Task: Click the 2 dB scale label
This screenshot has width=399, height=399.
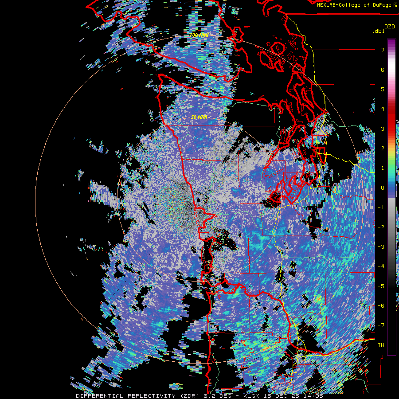Action: [383, 149]
